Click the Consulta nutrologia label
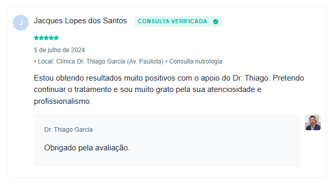Screen dimensions: 333x186 click(x=195, y=61)
